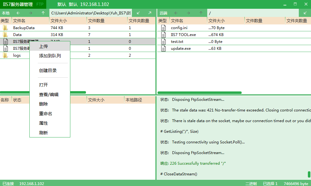Viewport: 311px width, 186px height.
Task: Click the local file list horizontal scrollbar
Action: pyautogui.click(x=43, y=92)
